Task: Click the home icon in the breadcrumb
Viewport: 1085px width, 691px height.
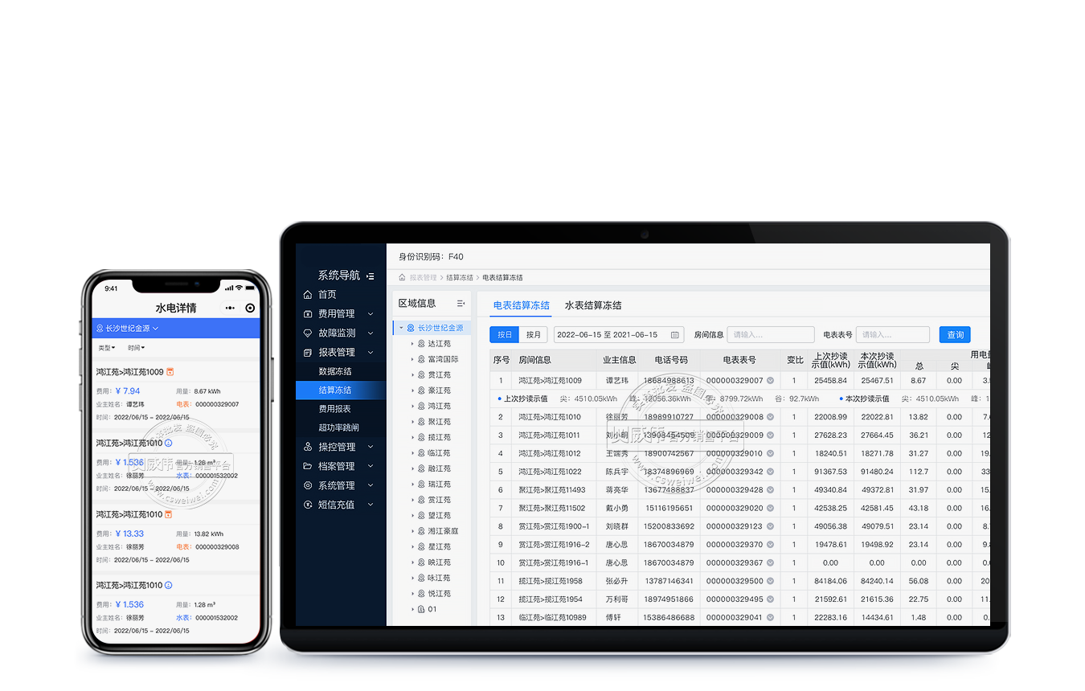Action: [402, 277]
